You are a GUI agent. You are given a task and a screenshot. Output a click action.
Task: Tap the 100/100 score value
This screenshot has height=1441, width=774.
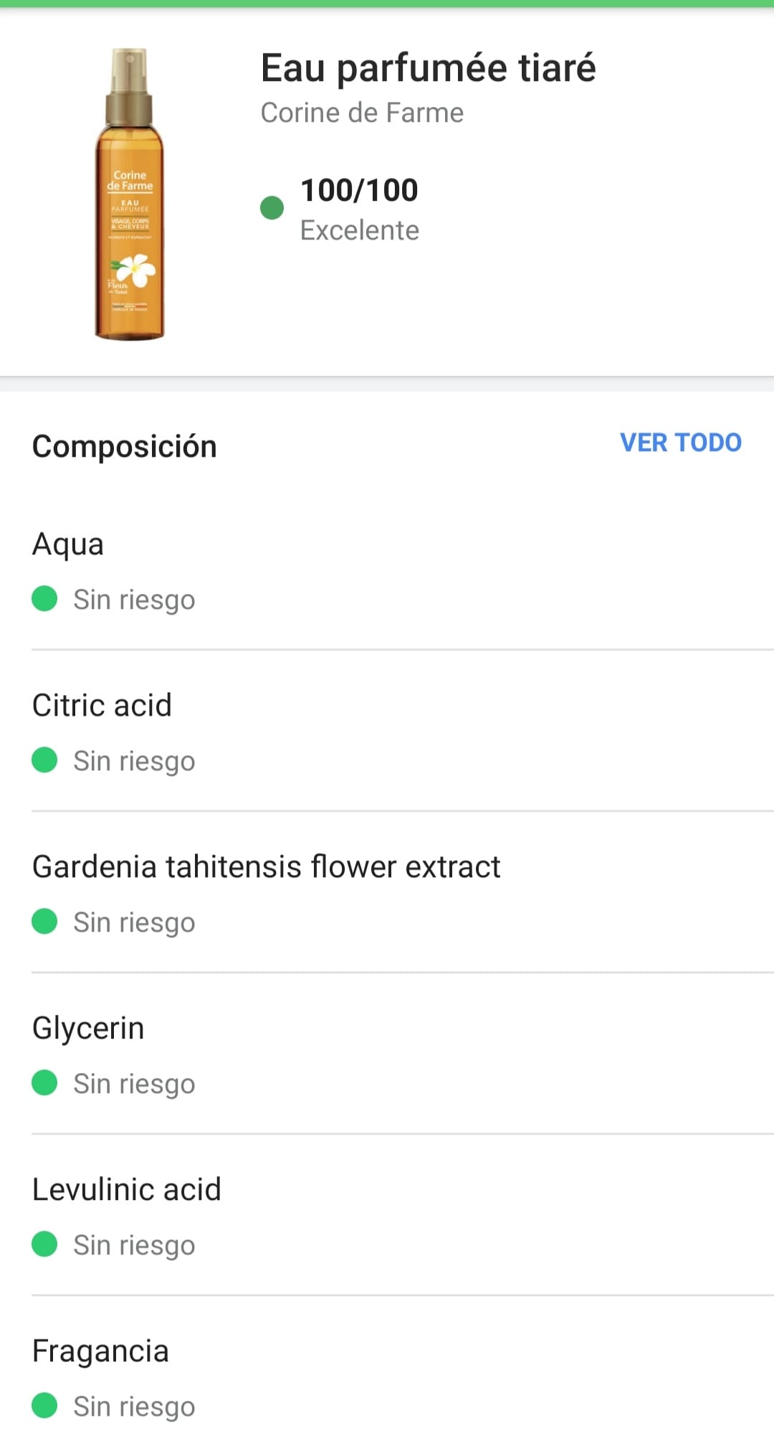(359, 190)
